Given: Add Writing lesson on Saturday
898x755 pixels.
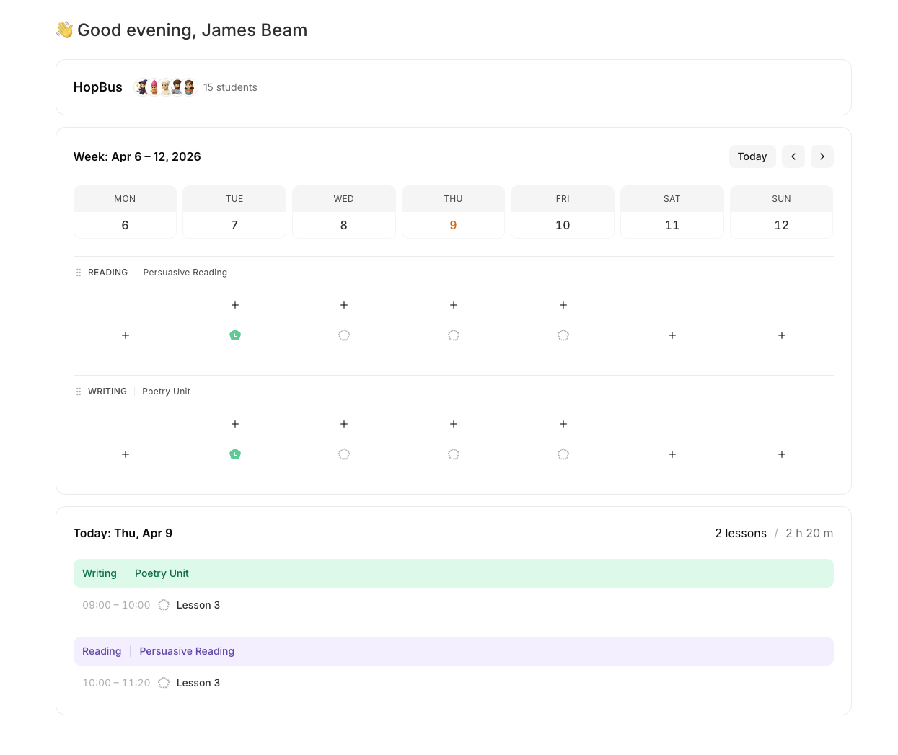Looking at the screenshot, I should coord(672,454).
